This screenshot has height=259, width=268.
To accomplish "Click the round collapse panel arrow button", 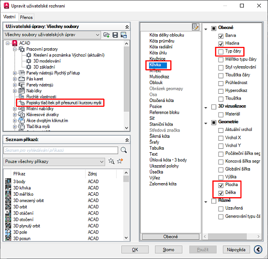I will pyautogui.click(x=258, y=249).
